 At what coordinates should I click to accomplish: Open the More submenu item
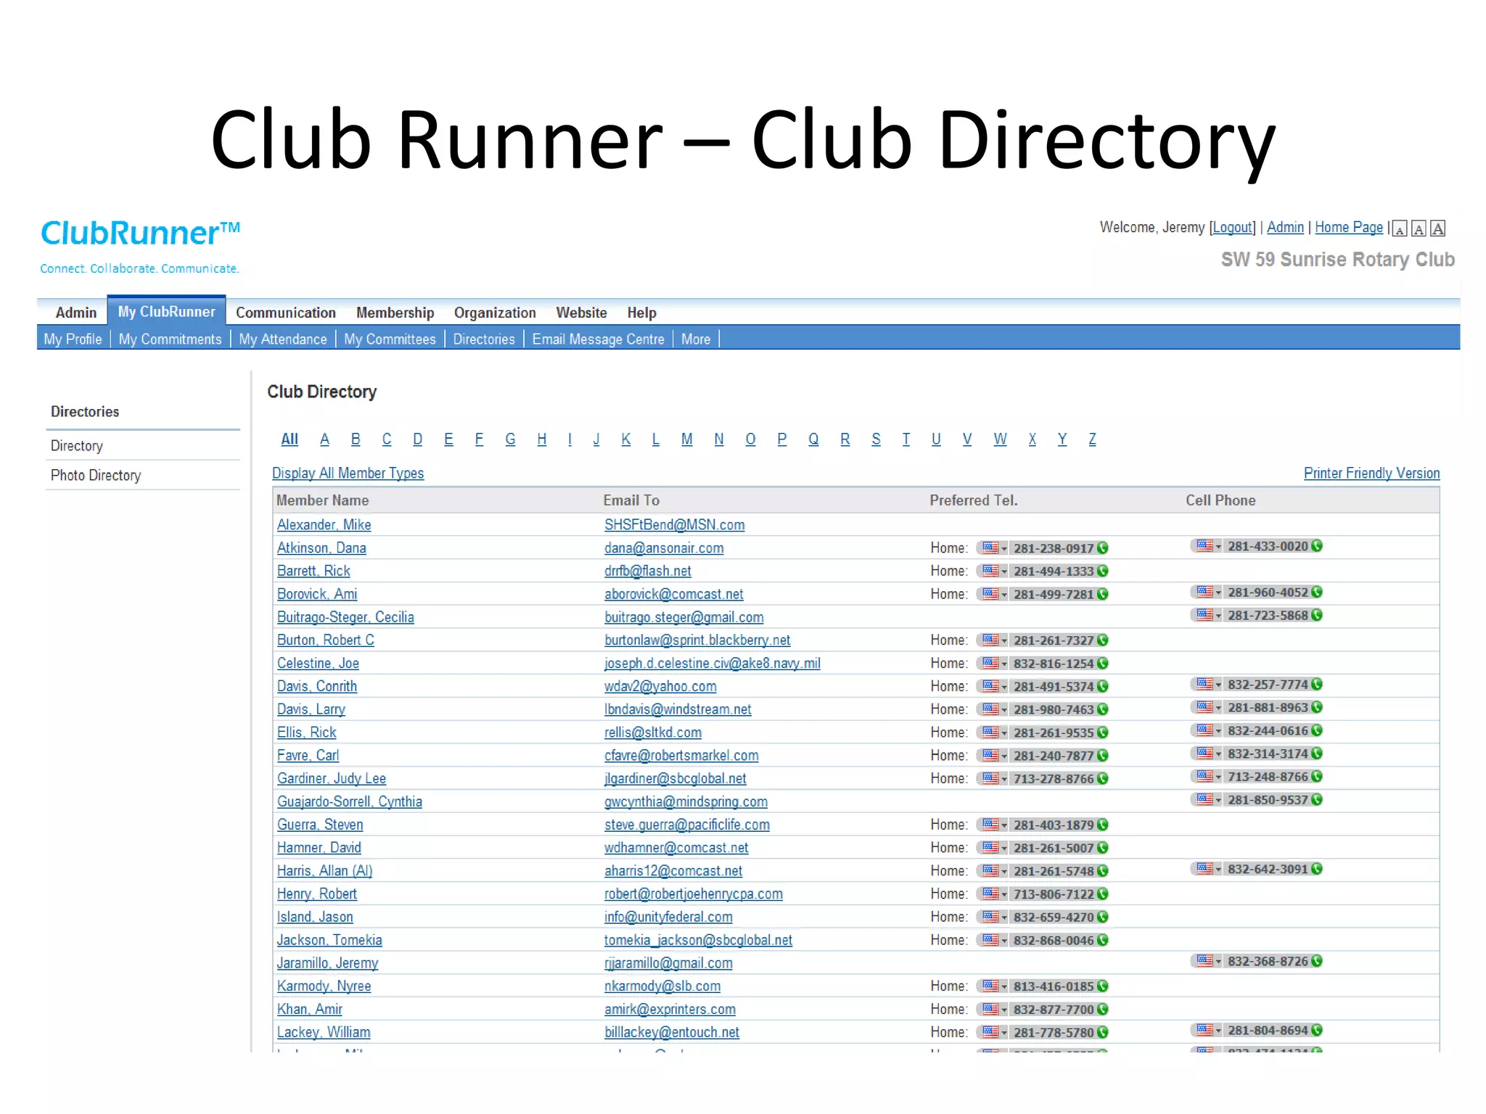pos(696,339)
